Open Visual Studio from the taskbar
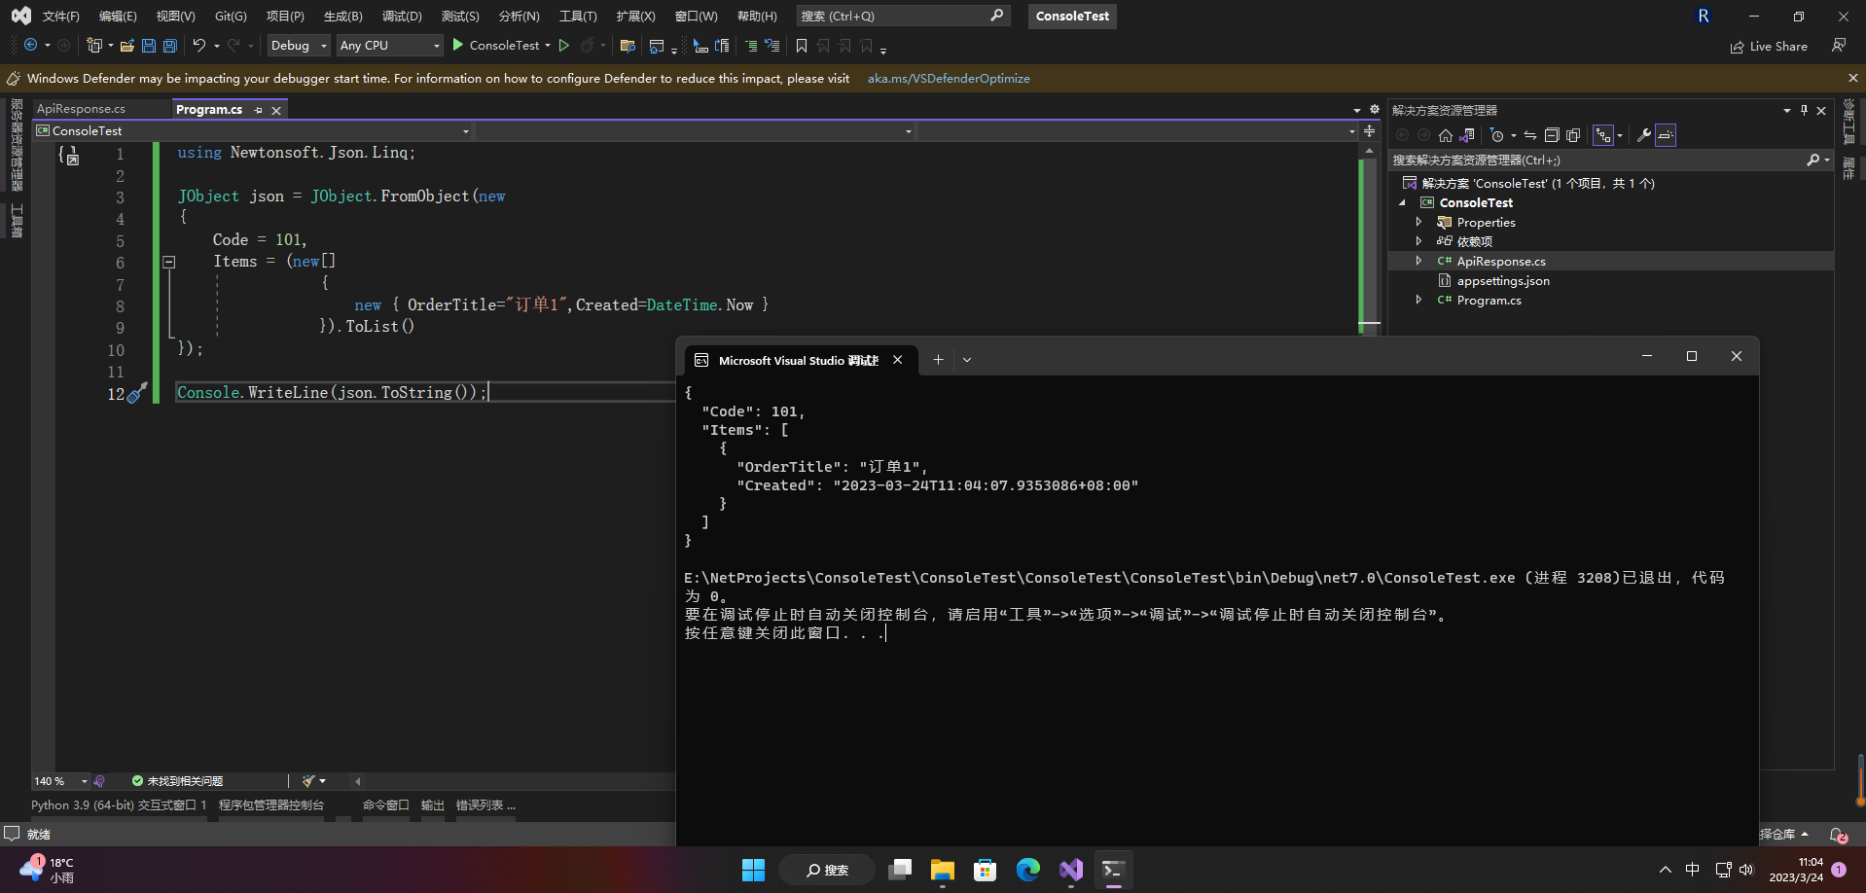1866x893 pixels. tap(1071, 870)
